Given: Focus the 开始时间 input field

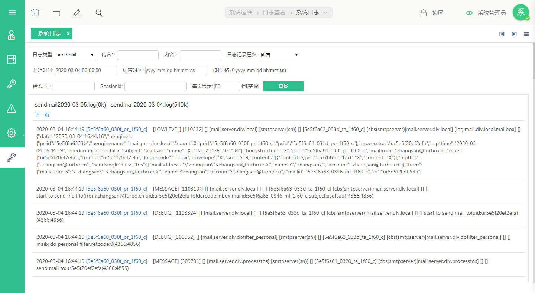Looking at the screenshot, I should pyautogui.click(x=86, y=70).
